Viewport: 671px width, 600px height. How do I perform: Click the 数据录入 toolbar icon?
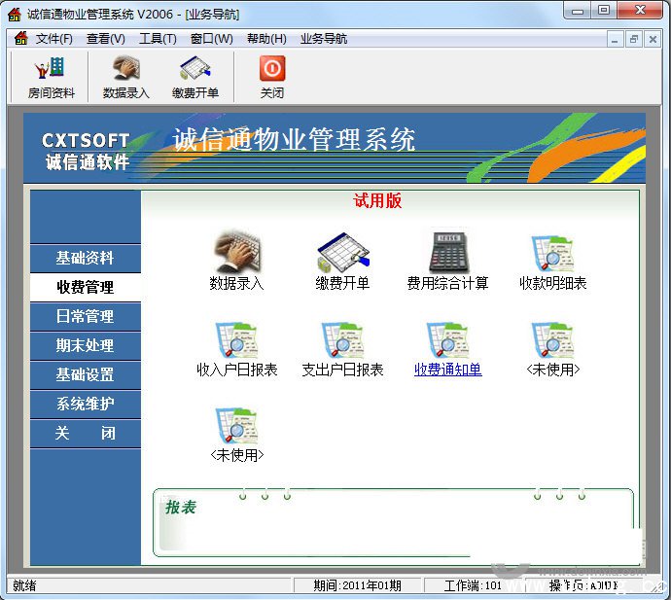(125, 76)
